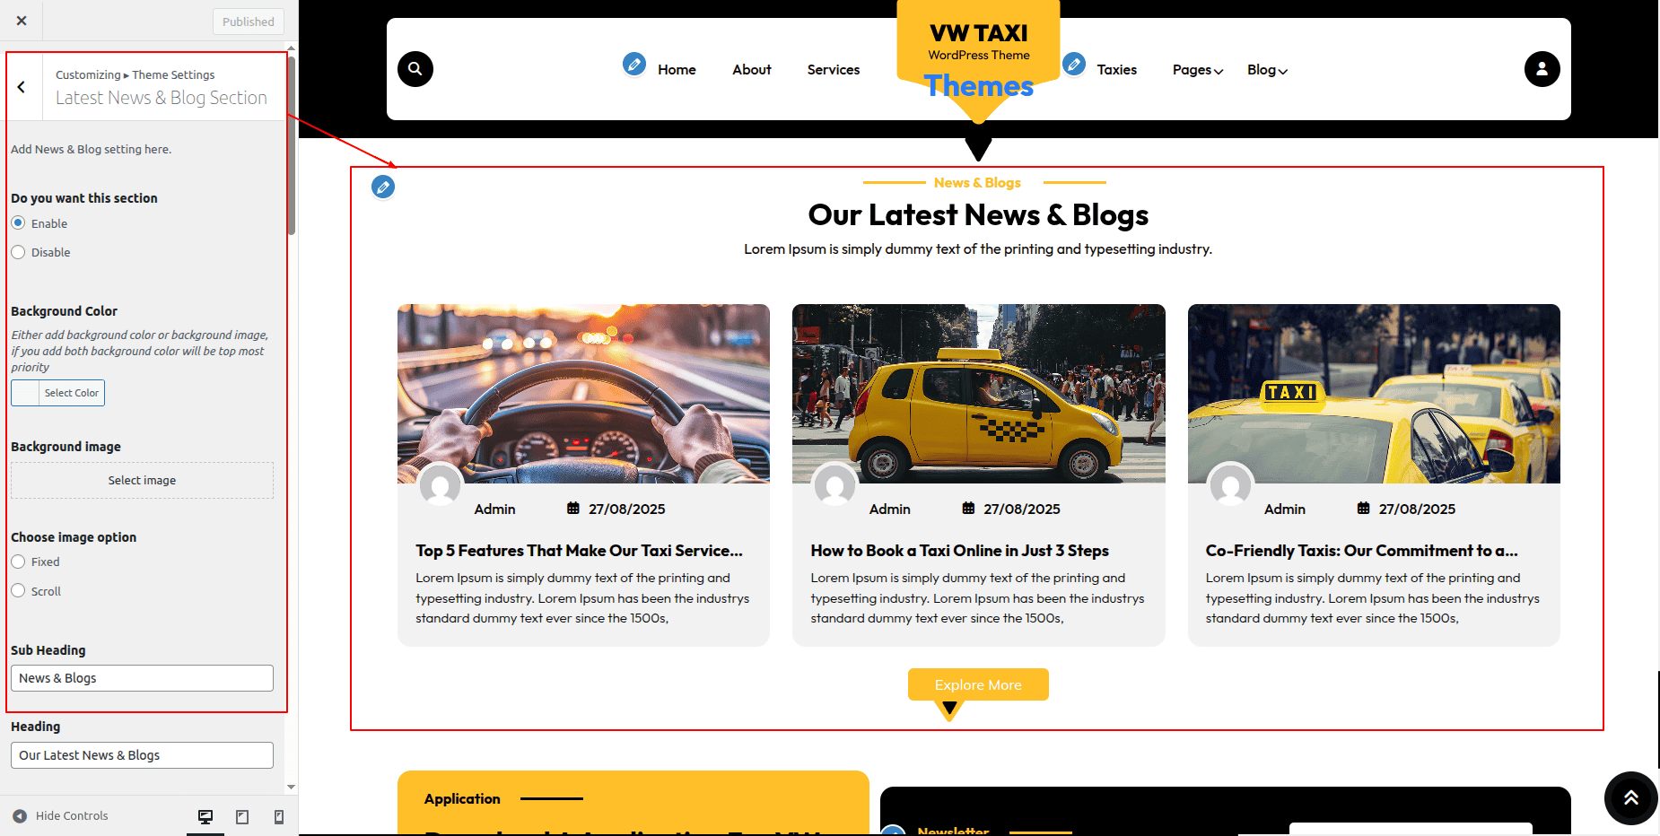Click calendar icon on How to Book post

tap(968, 509)
